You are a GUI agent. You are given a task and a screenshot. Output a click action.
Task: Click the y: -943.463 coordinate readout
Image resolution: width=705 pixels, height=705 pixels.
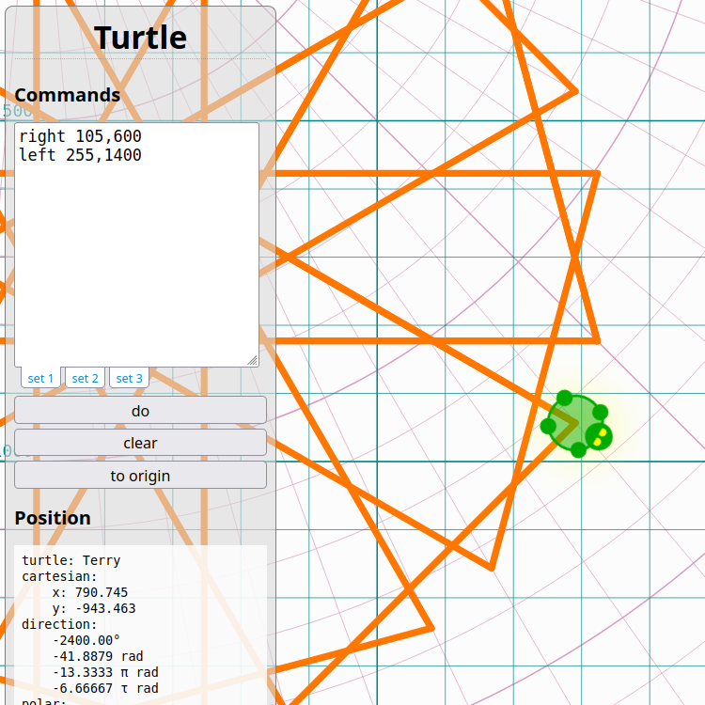[x=94, y=608]
